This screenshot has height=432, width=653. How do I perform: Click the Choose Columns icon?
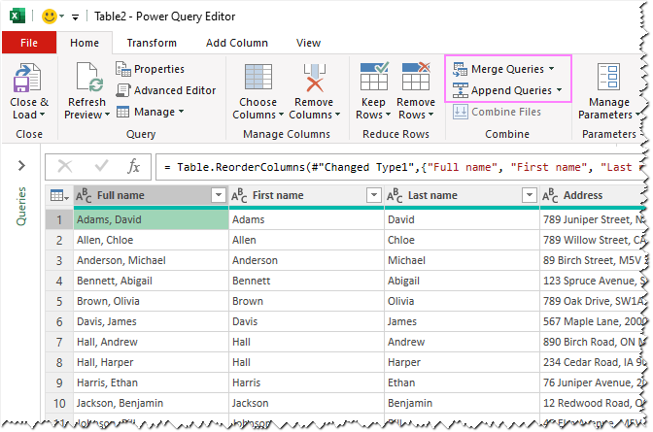point(258,77)
